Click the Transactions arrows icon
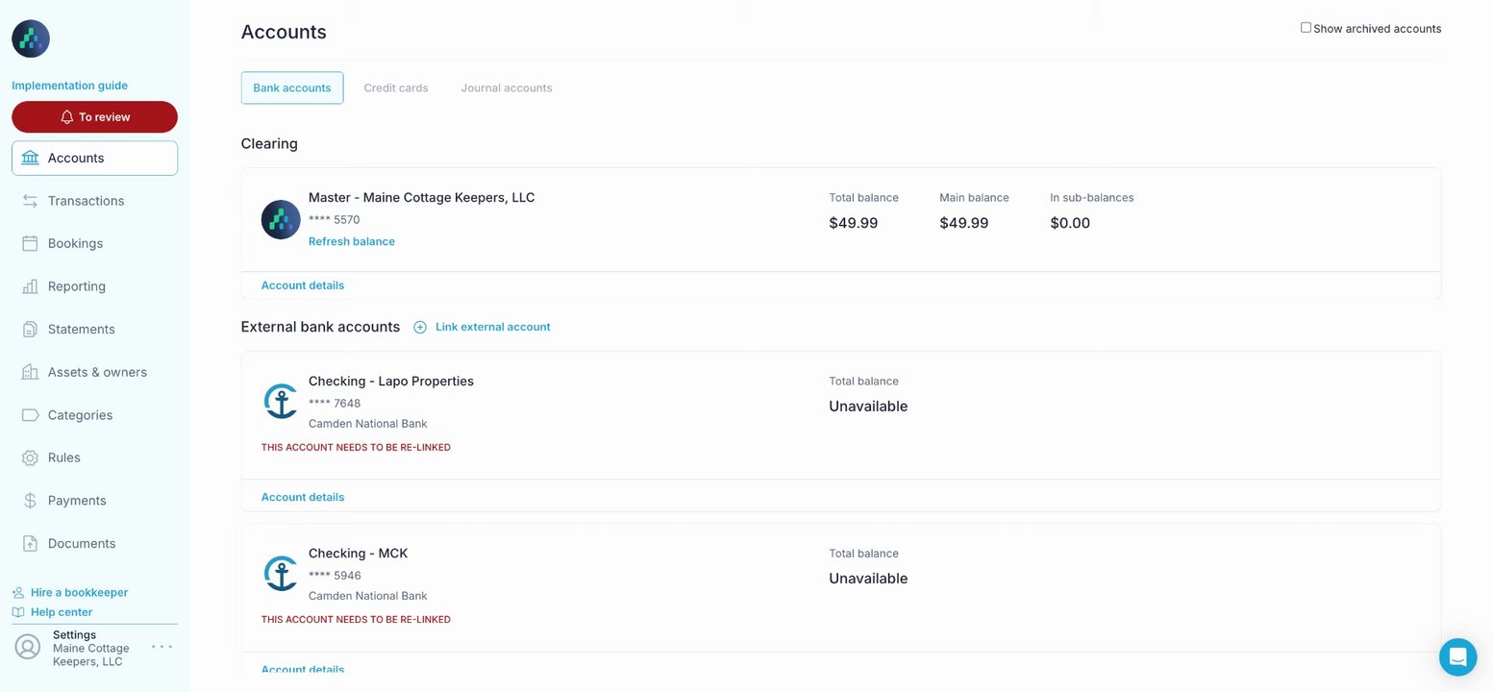 coord(30,201)
